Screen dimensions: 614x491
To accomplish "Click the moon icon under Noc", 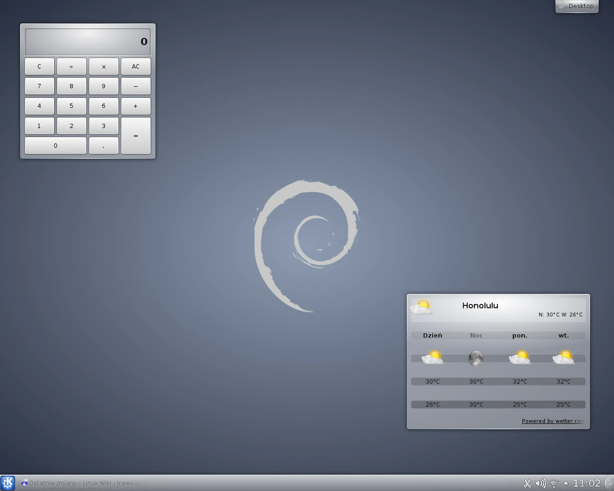I will coord(475,358).
